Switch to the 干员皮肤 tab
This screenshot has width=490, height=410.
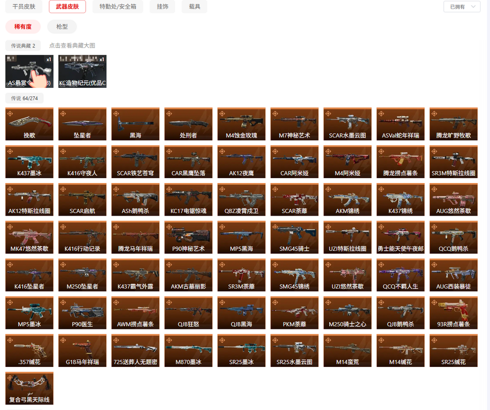(24, 6)
